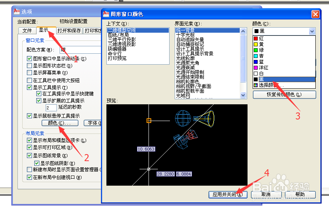Enable 显示屏幕菜单 checkbox
The height and width of the screenshot is (209, 329).
click(29, 73)
